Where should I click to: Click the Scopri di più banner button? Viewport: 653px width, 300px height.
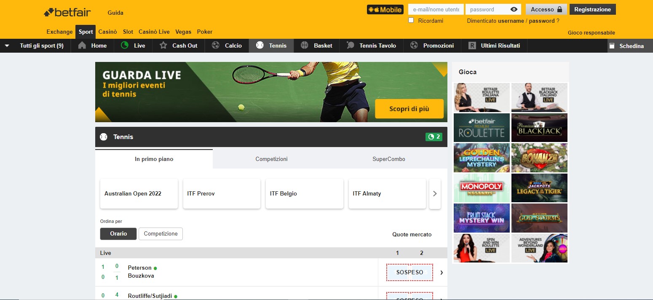pos(409,108)
